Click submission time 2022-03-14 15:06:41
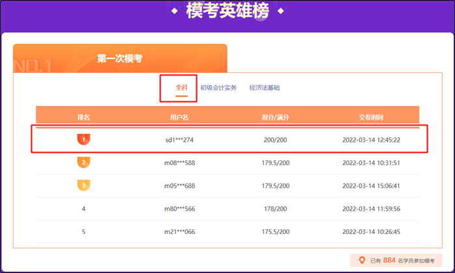Screen dimensions: 455x273 (x=371, y=186)
